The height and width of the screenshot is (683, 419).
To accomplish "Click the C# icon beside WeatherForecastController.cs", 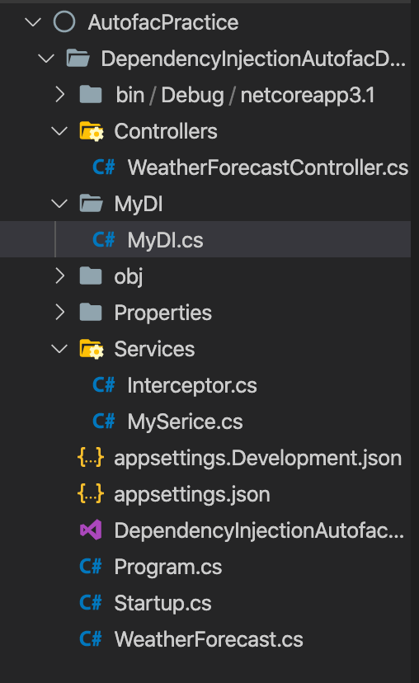I will click(104, 167).
